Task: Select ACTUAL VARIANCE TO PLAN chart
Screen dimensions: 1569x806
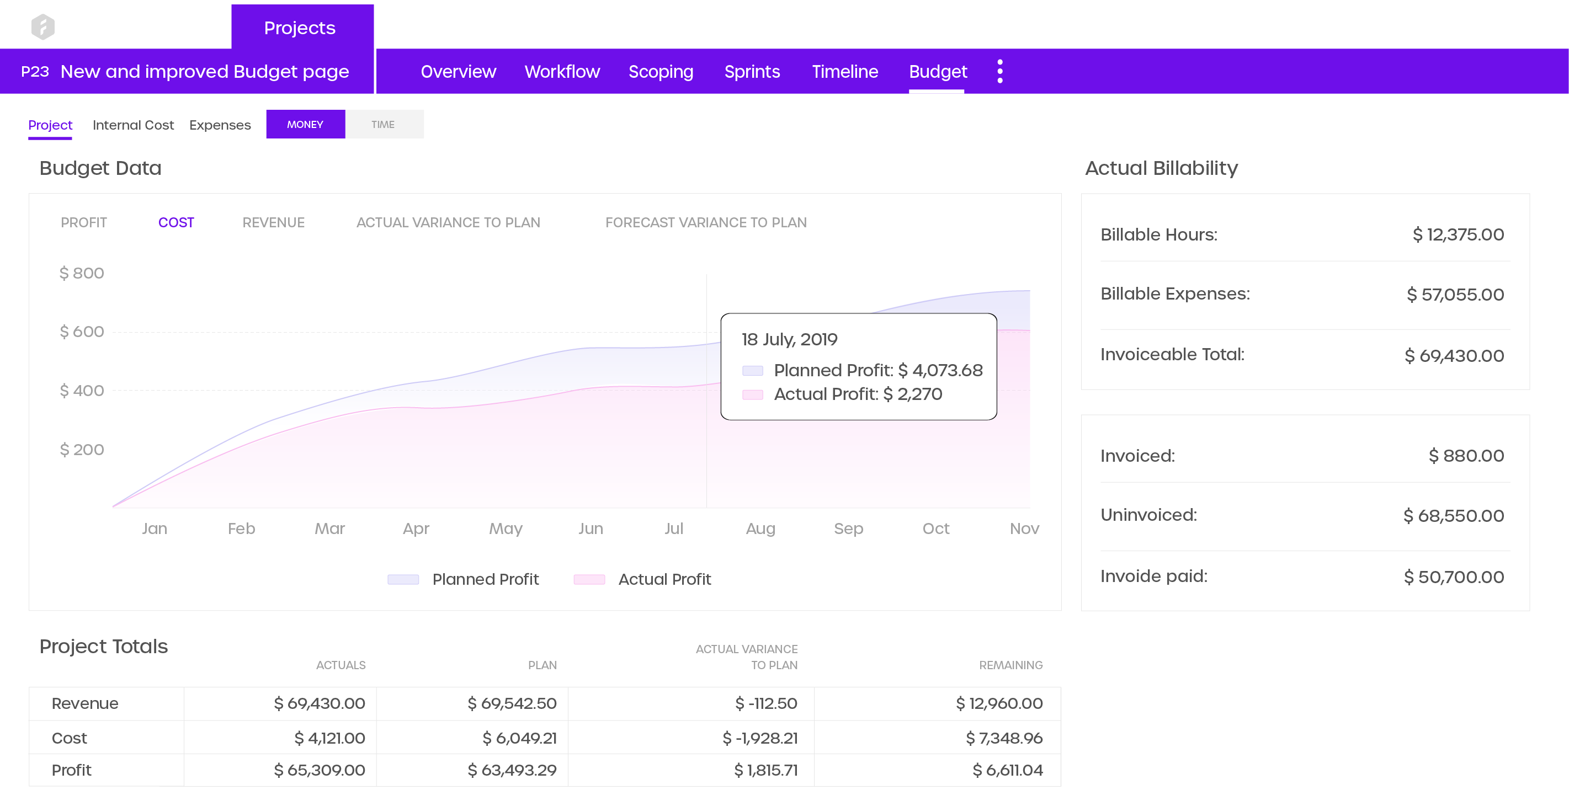Action: click(x=448, y=222)
